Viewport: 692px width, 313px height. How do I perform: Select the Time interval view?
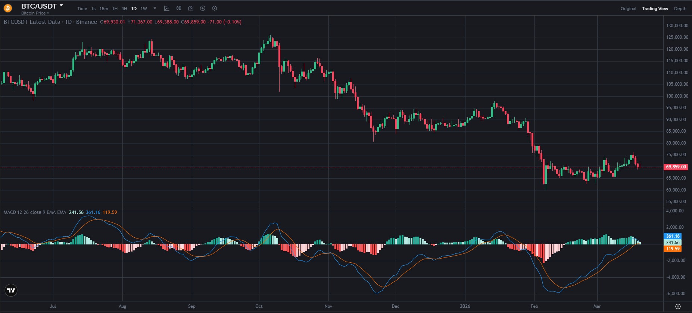[82, 9]
